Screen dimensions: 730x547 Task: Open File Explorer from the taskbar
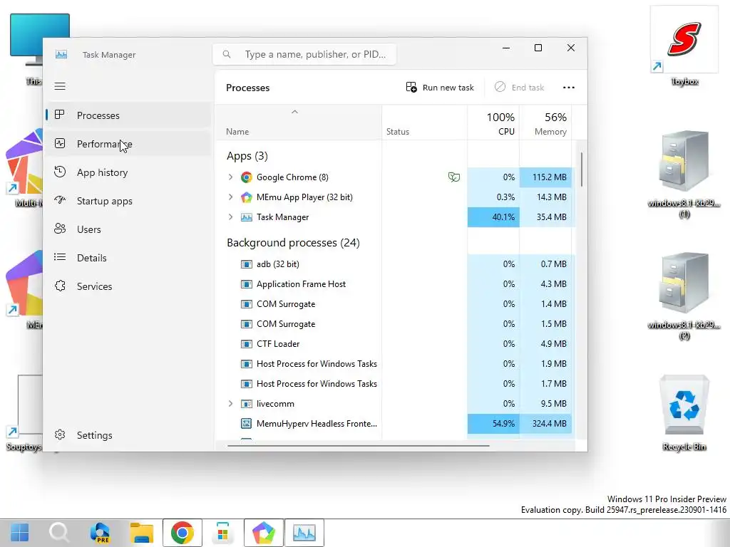[142, 533]
